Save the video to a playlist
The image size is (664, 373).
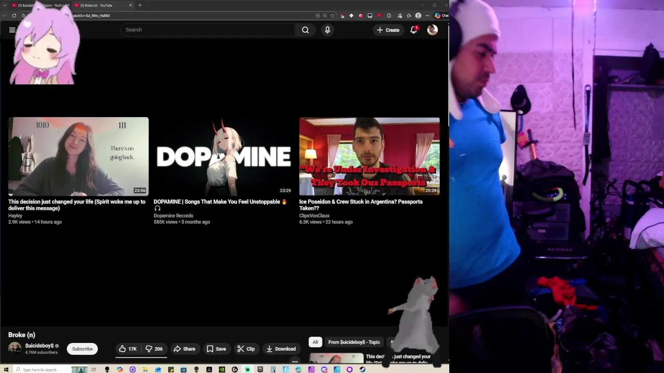(216, 349)
